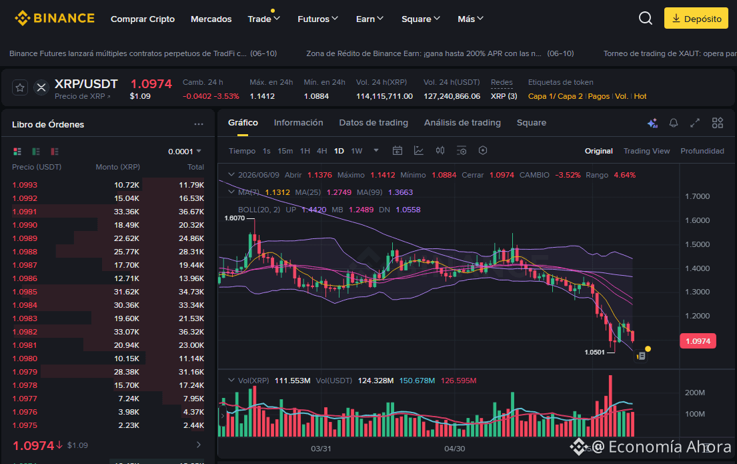Open the search magnifier icon
This screenshot has width=737, height=464.
coord(646,18)
